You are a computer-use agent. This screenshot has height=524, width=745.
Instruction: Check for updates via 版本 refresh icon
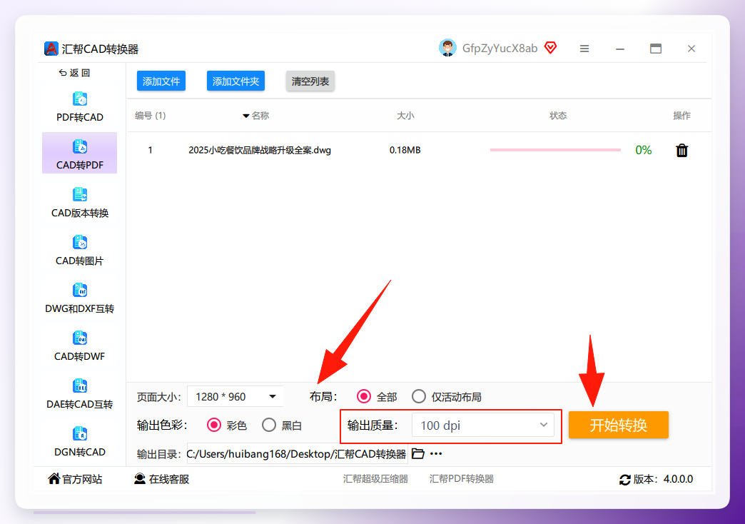coord(625,479)
